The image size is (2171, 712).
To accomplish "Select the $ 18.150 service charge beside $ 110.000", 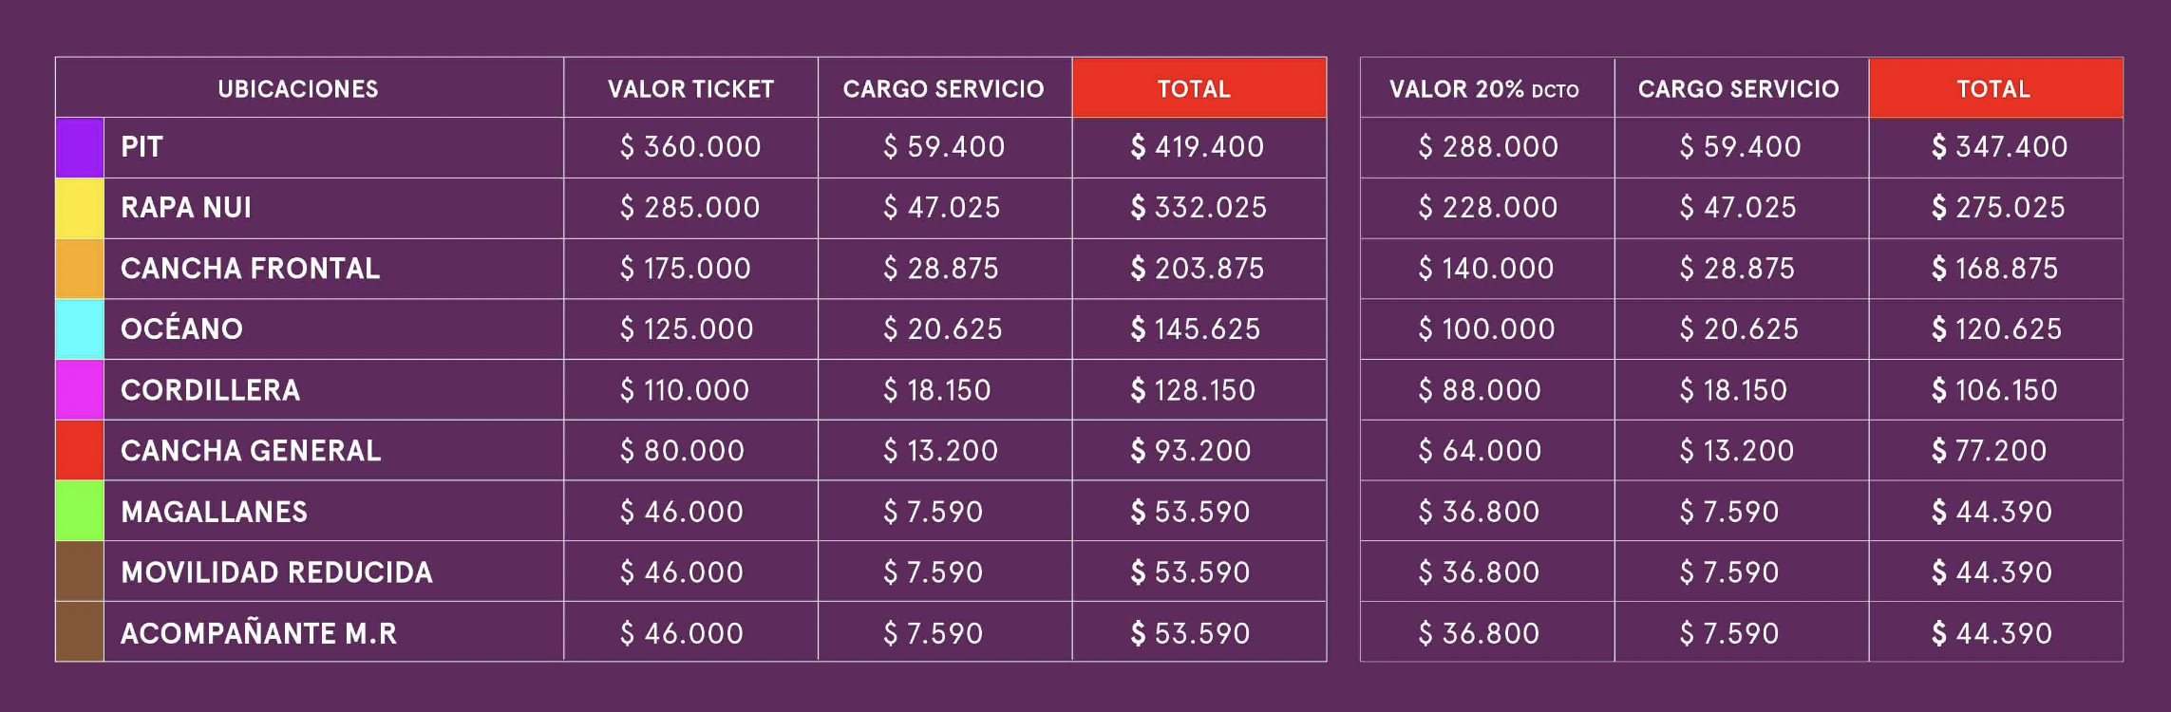I will tap(937, 390).
